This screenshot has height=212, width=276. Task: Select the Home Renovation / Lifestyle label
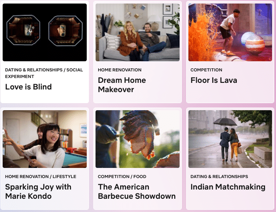pyautogui.click(x=40, y=176)
